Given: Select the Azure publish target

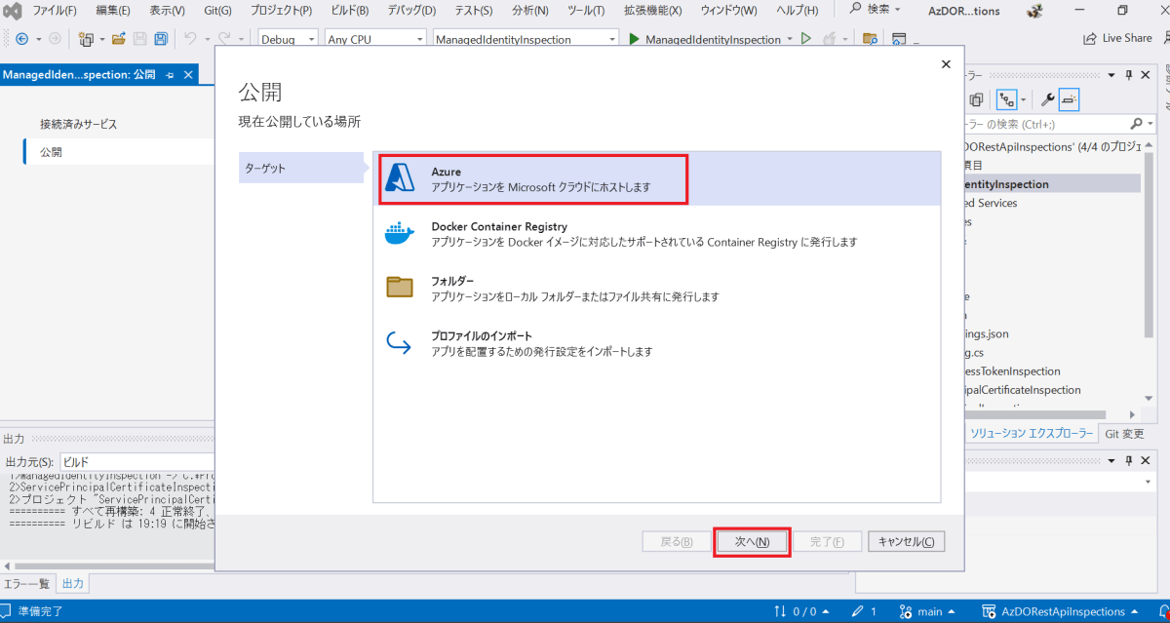Looking at the screenshot, I should [x=656, y=178].
